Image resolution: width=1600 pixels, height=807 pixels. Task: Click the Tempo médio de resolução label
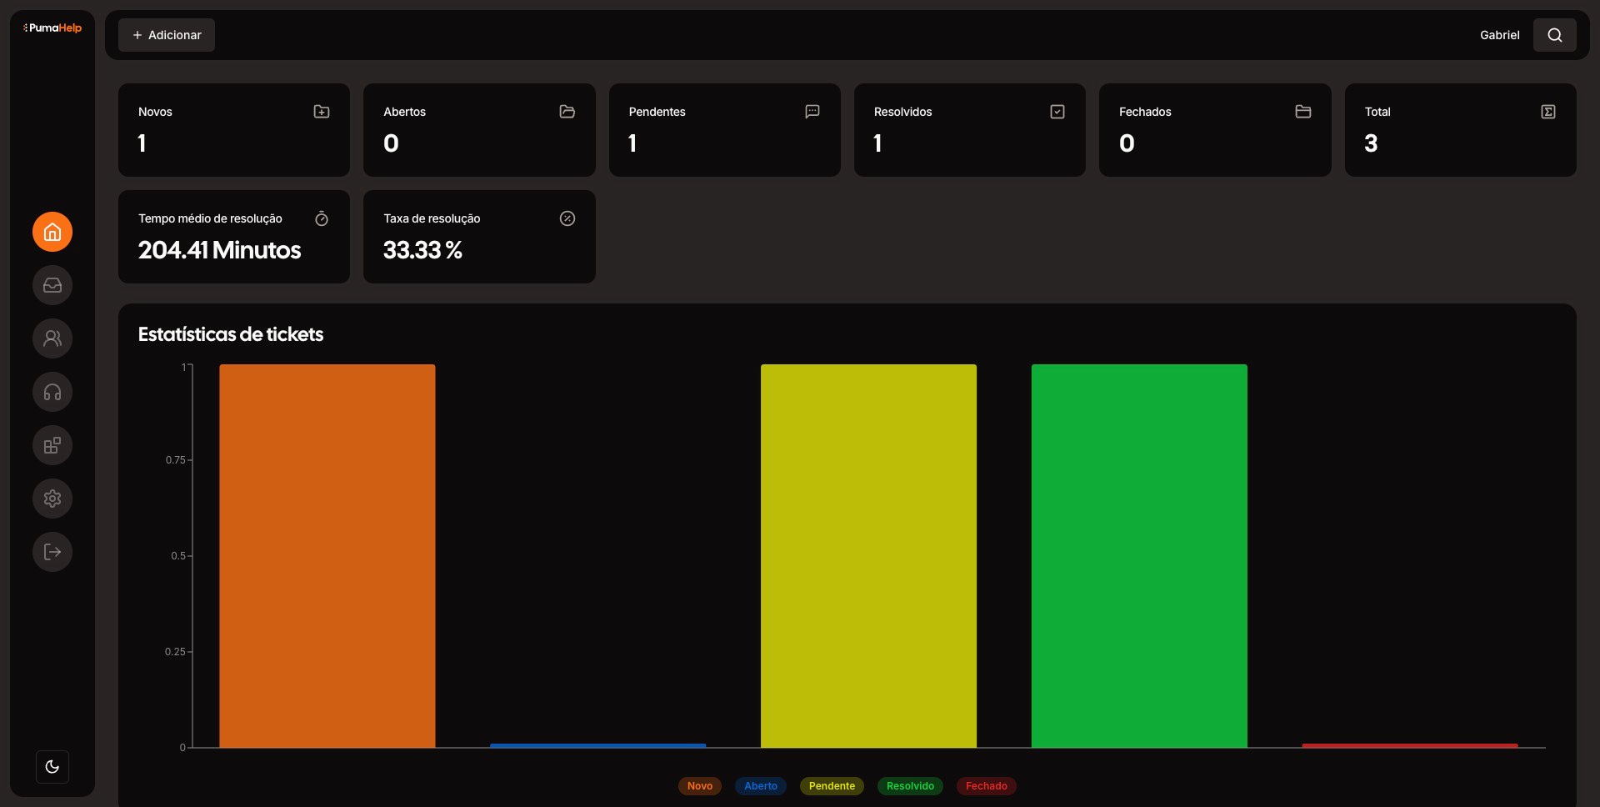point(210,218)
